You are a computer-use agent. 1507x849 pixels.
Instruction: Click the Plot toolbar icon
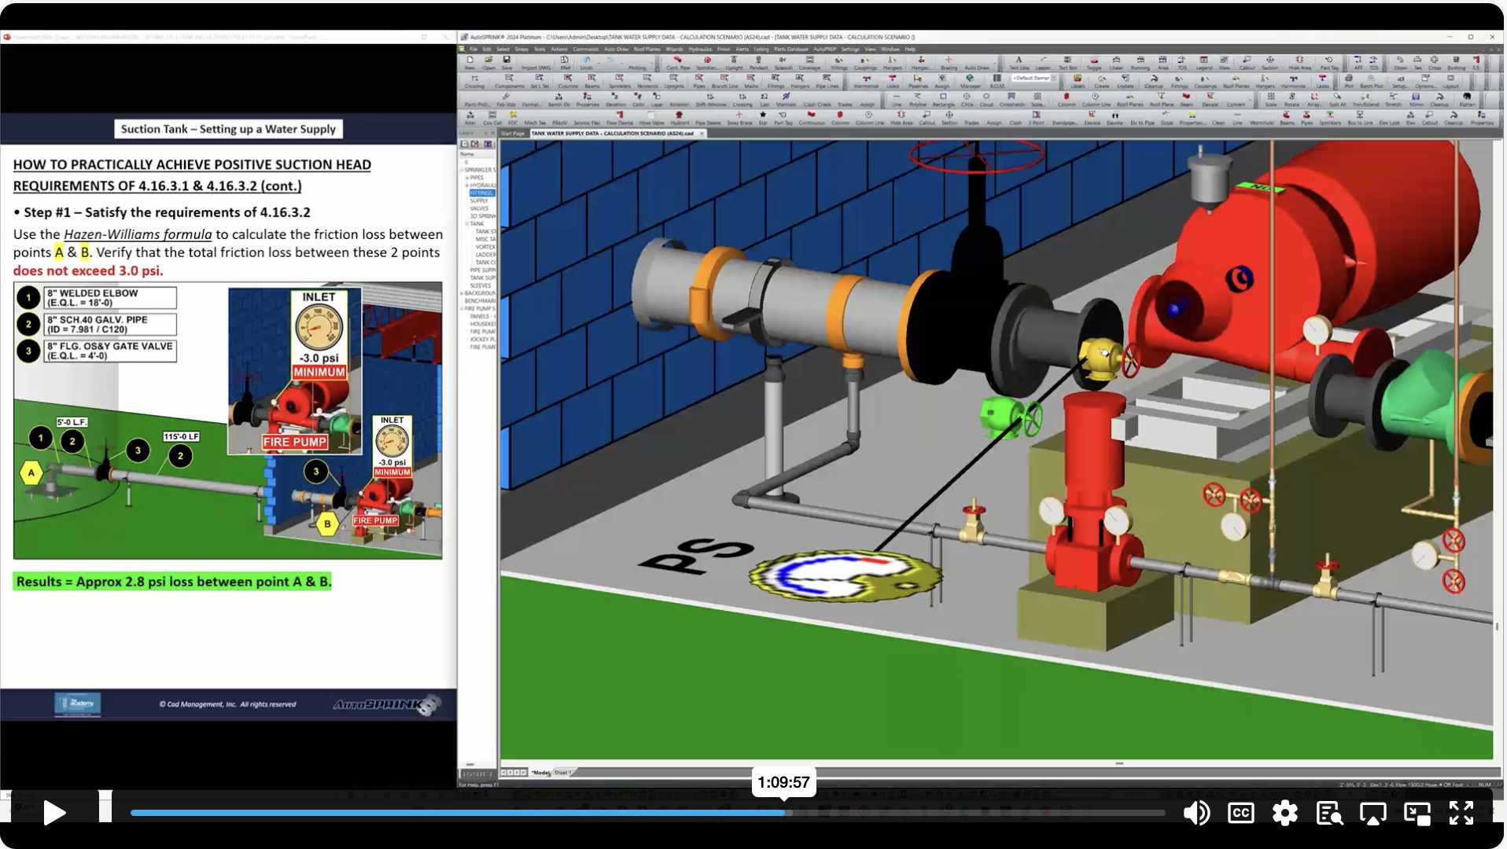[1349, 80]
